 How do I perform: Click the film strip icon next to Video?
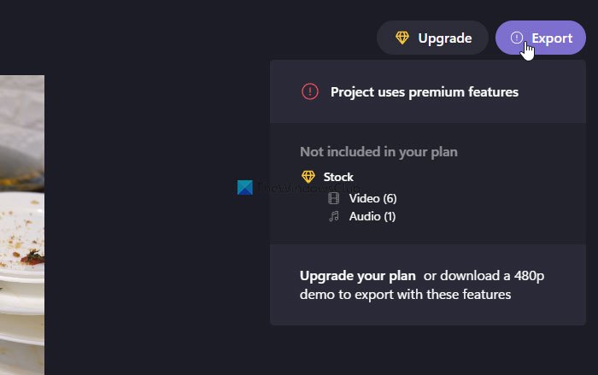(x=334, y=198)
